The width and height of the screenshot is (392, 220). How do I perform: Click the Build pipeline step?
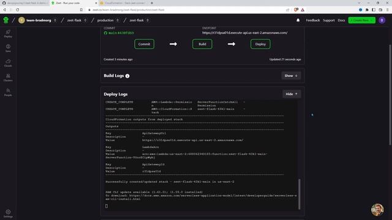pyautogui.click(x=202, y=44)
